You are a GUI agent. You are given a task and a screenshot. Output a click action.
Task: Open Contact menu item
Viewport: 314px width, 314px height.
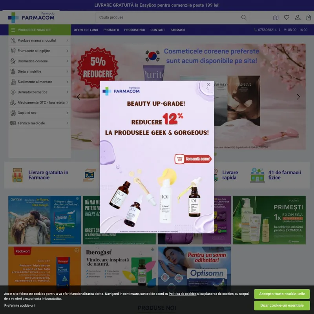pyautogui.click(x=158, y=30)
